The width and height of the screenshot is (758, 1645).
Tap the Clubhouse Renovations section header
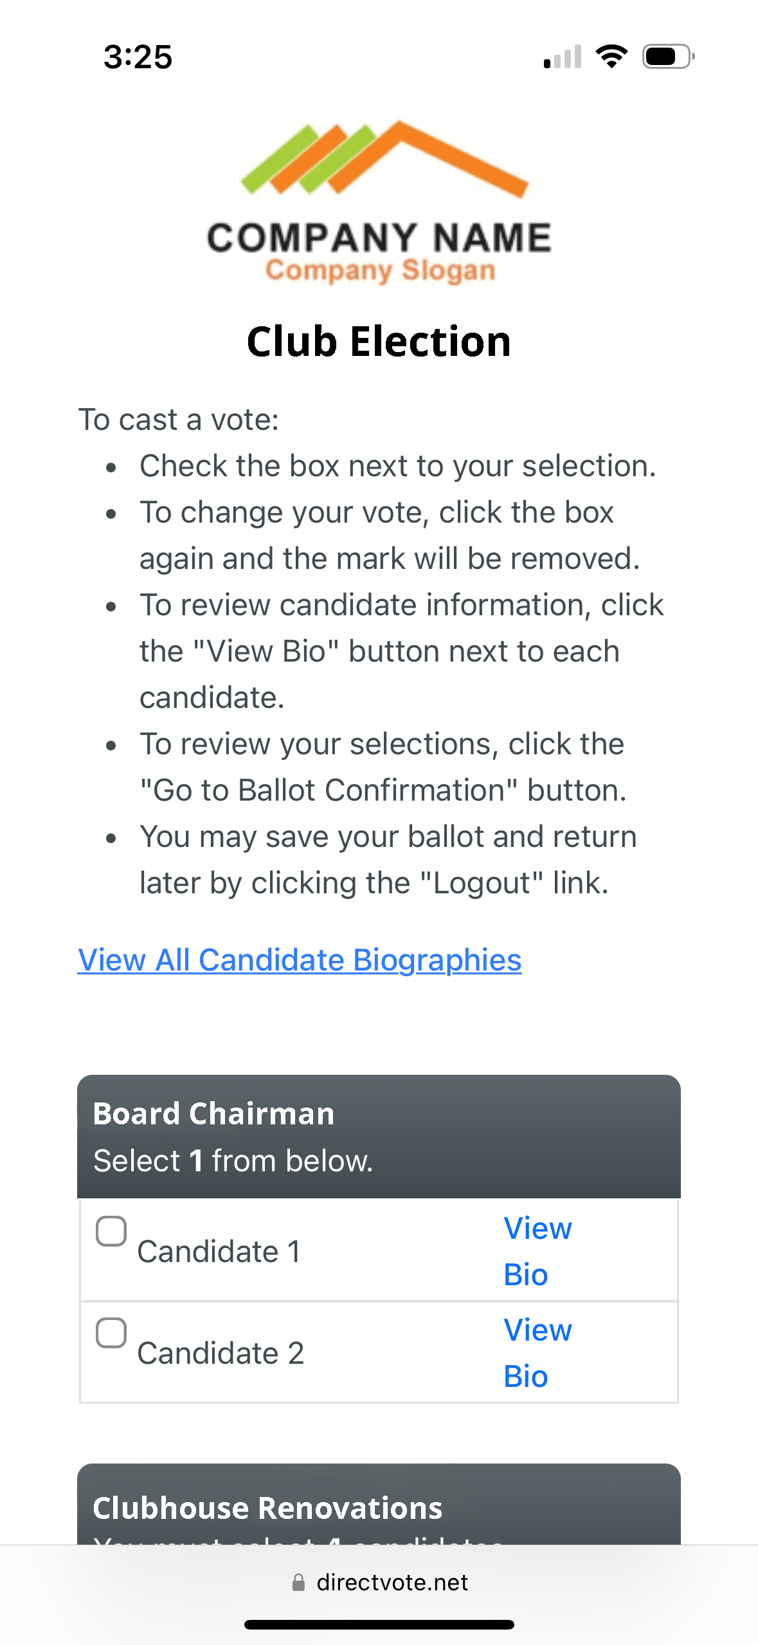267,1508
